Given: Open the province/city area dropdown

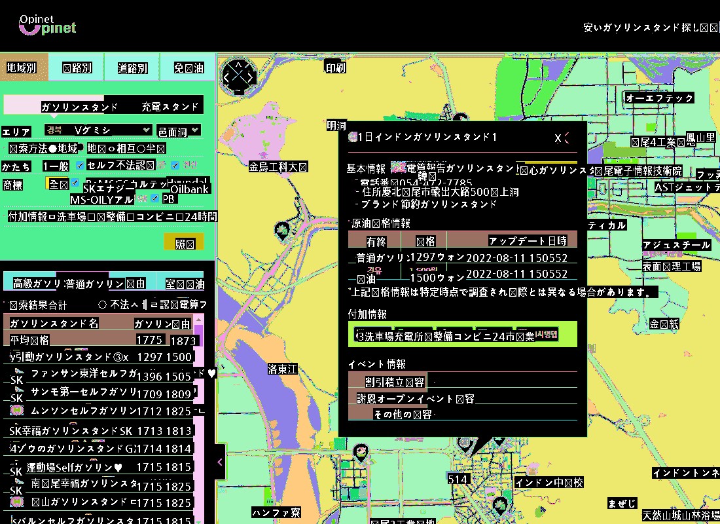Looking at the screenshot, I should pos(98,130).
